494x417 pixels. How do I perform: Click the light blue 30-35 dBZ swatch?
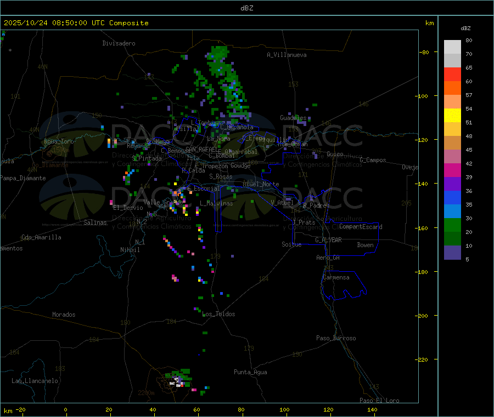(x=452, y=212)
